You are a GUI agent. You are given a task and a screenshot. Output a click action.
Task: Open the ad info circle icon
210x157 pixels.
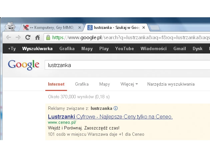[x=116, y=108]
